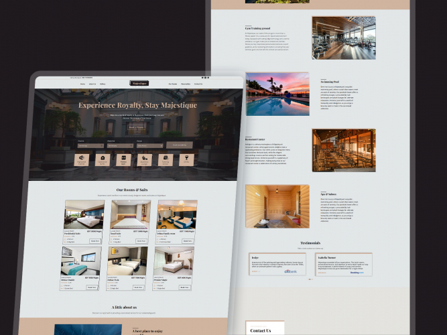Click Book Now on Deluxe Family room card
This screenshot has width=447, height=335.
(188, 241)
